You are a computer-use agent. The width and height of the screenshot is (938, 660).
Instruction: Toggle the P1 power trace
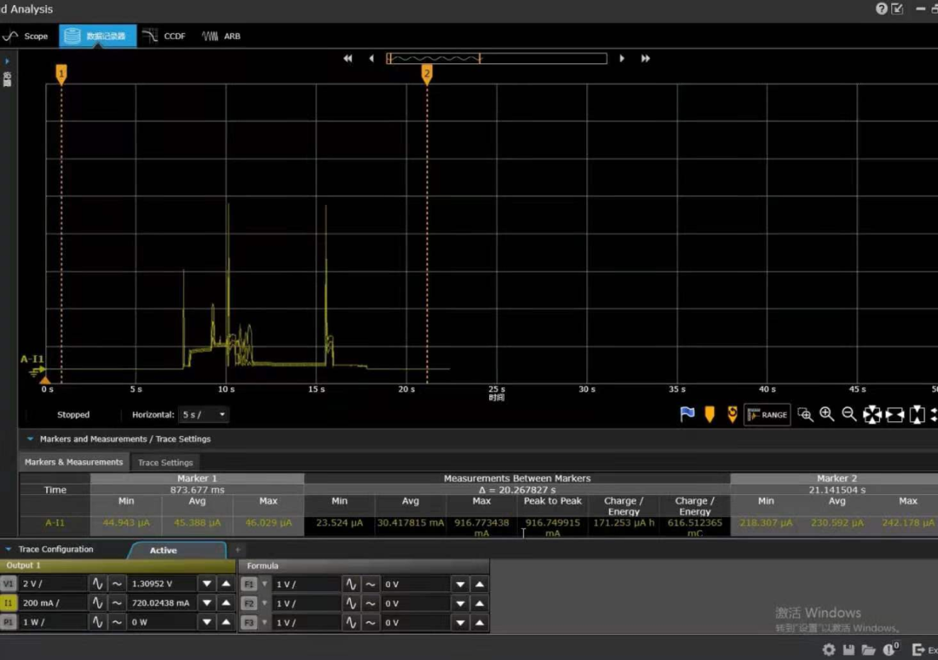coord(9,622)
